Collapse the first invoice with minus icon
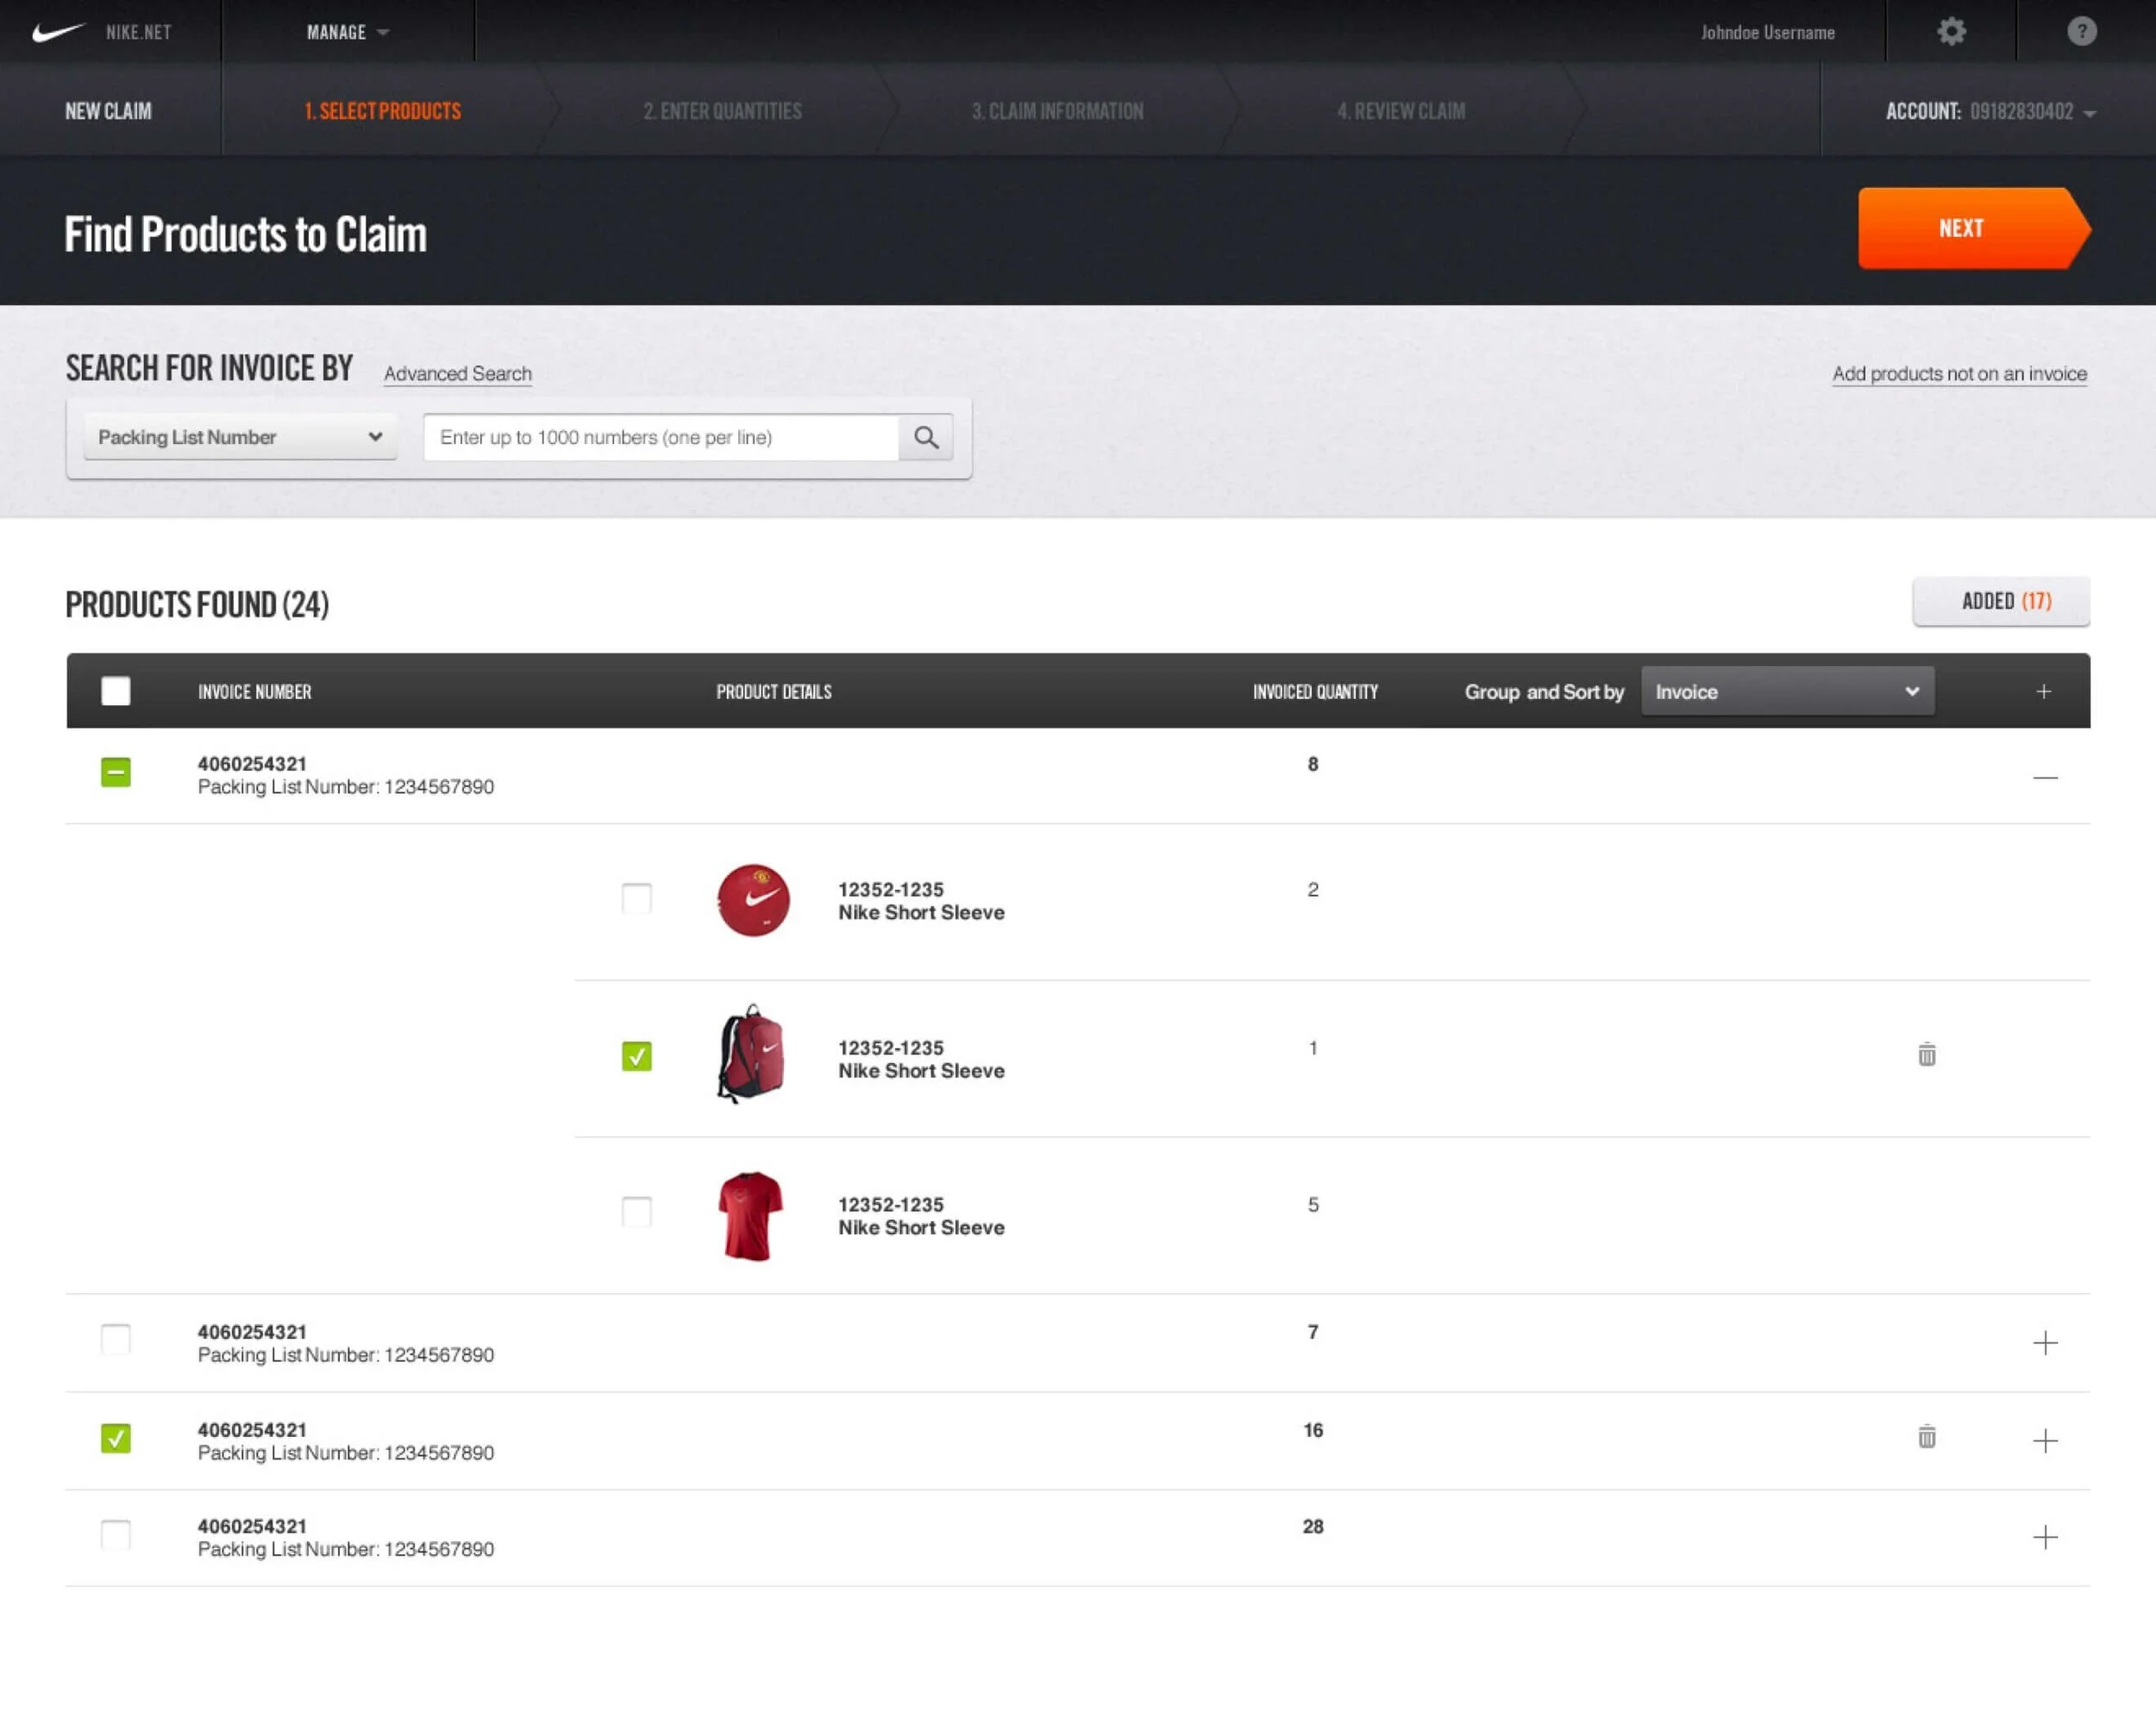 (2045, 777)
